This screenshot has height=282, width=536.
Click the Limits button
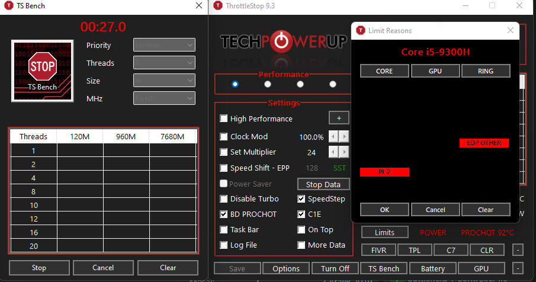tap(384, 232)
